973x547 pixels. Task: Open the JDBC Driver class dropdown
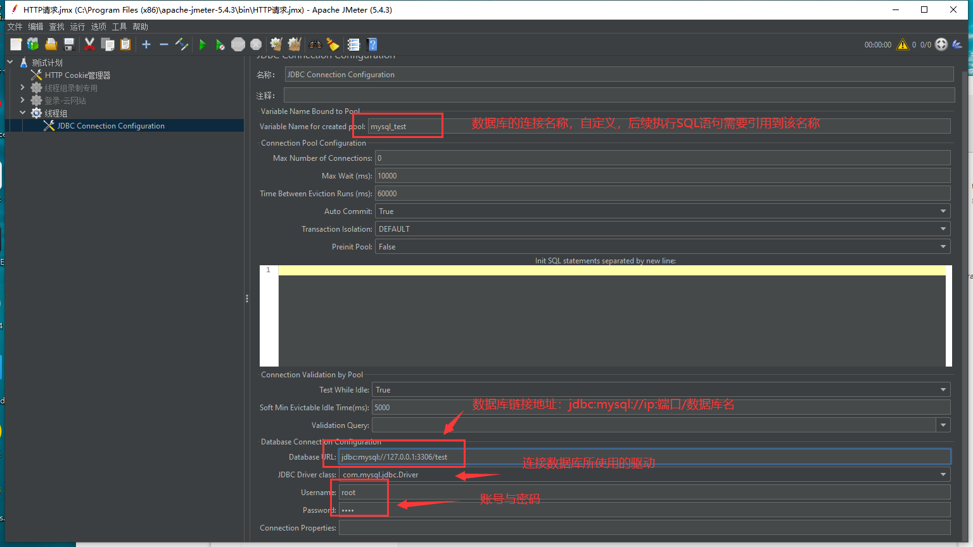[943, 475]
